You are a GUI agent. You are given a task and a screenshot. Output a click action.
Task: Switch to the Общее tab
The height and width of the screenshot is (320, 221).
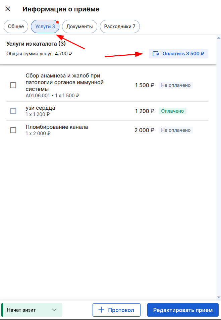pos(16,26)
